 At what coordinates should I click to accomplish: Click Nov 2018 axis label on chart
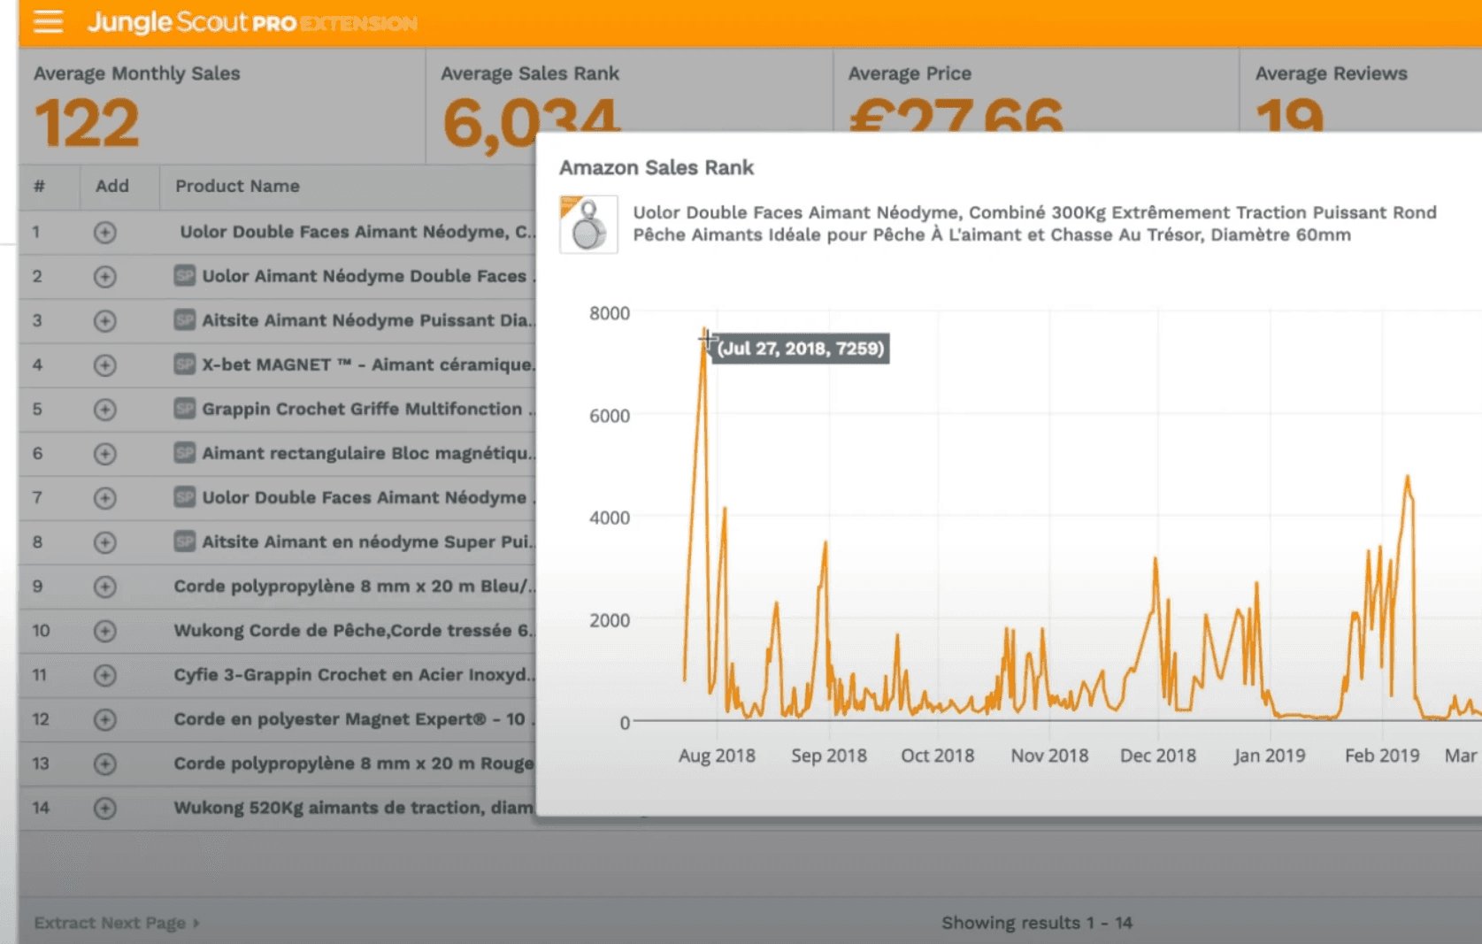coord(1049,756)
